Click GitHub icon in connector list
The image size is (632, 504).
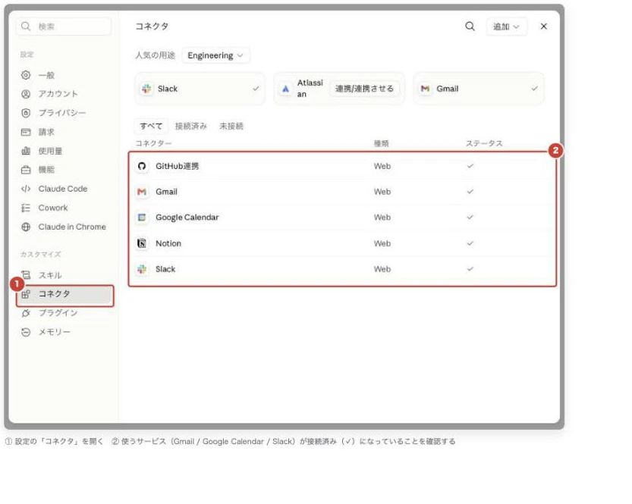[141, 166]
